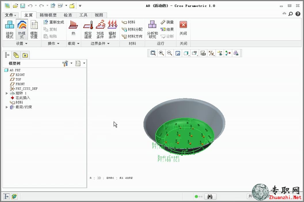
Task: Click 重新生成 (Regenerate)
Action: (54, 22)
